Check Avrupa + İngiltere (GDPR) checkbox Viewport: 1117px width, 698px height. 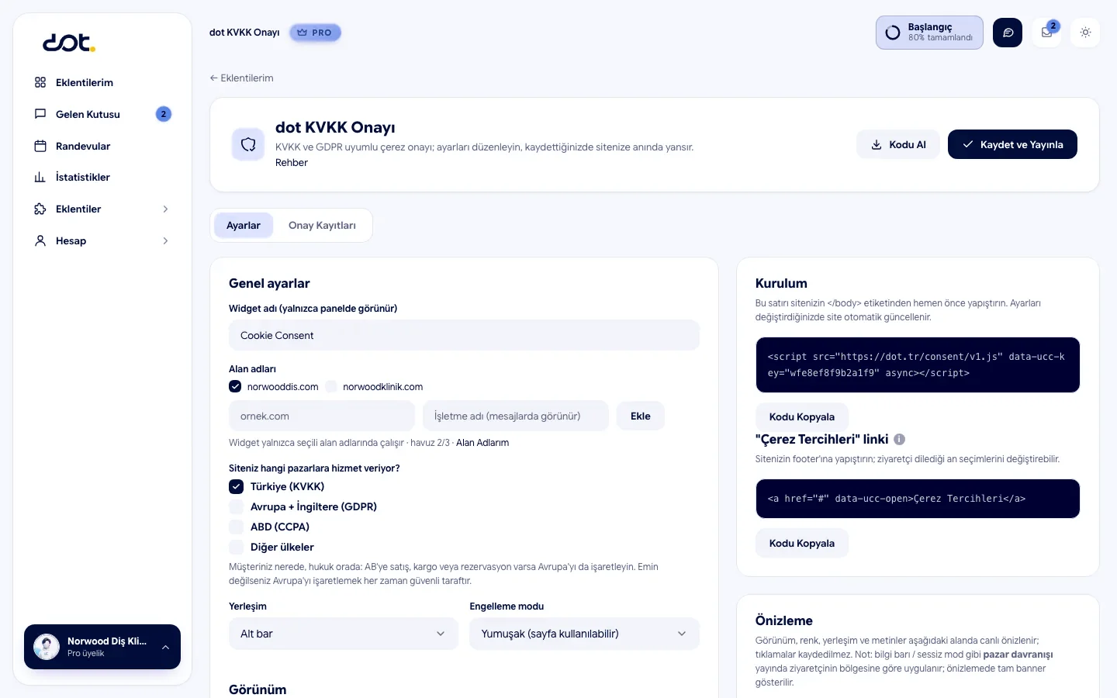point(237,506)
